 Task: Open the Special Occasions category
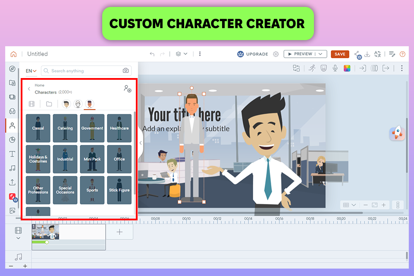tap(65, 190)
